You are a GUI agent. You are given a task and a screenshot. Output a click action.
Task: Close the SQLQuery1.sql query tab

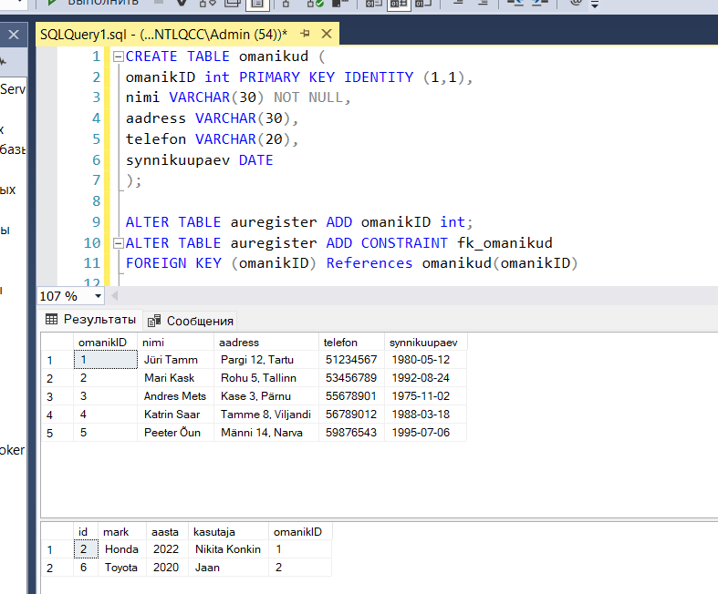click(x=327, y=34)
